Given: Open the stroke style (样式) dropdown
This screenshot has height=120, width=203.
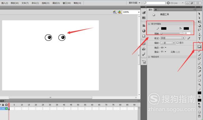Looking at the screenshot, I should [x=173, y=38].
